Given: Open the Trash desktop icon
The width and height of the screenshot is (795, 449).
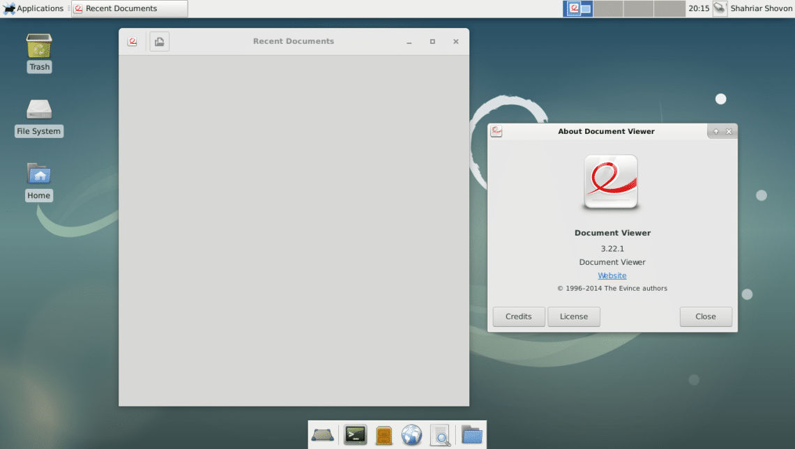Looking at the screenshot, I should click(39, 53).
